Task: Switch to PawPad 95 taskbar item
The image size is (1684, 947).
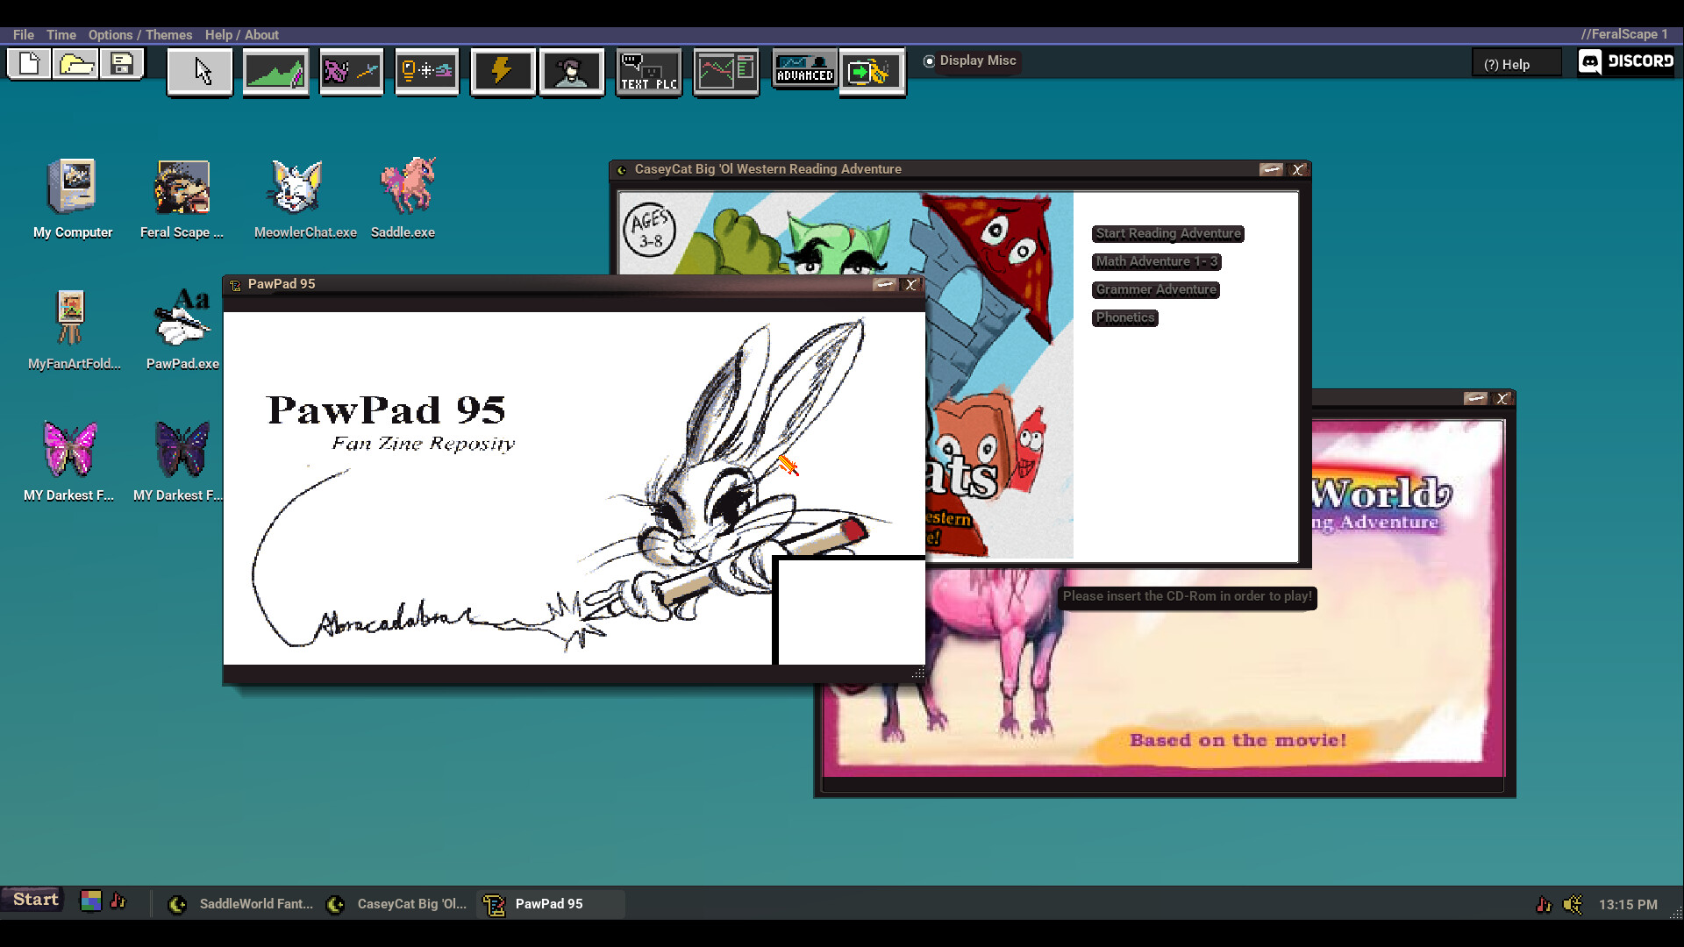Action: pyautogui.click(x=551, y=904)
